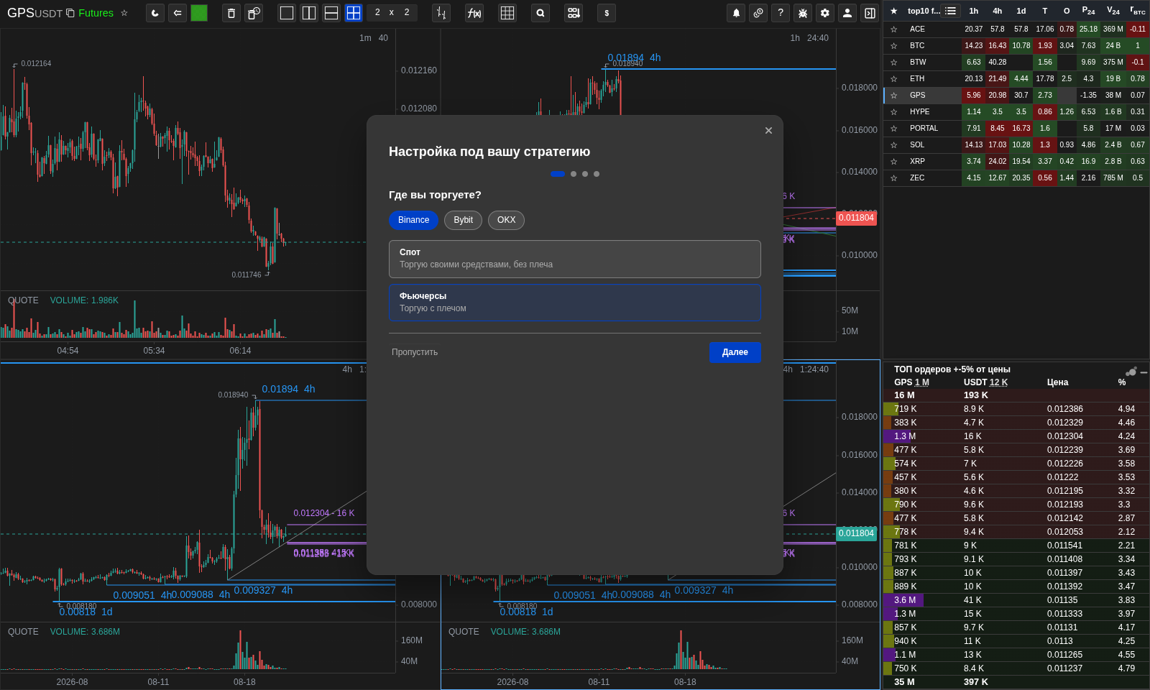Image resolution: width=1150 pixels, height=690 pixels.
Task: Click the chain link icon in toolbar
Action: tap(758, 13)
